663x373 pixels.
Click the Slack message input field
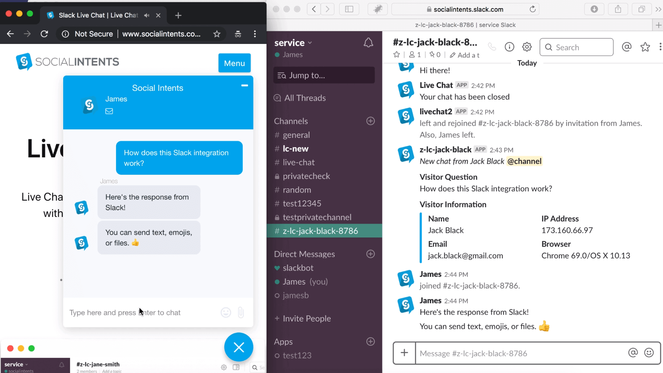520,353
